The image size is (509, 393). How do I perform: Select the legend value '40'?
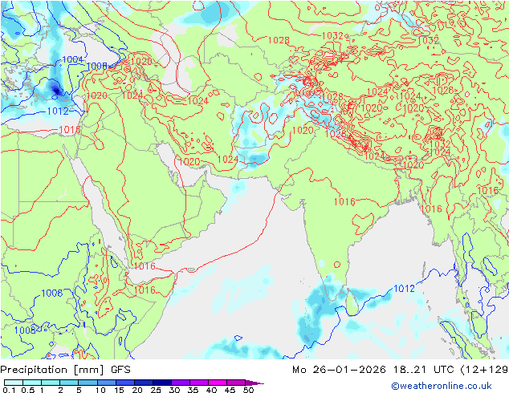point(211,390)
